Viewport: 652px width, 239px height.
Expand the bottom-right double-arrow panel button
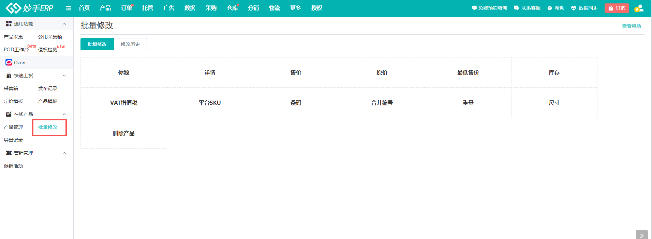(642, 235)
